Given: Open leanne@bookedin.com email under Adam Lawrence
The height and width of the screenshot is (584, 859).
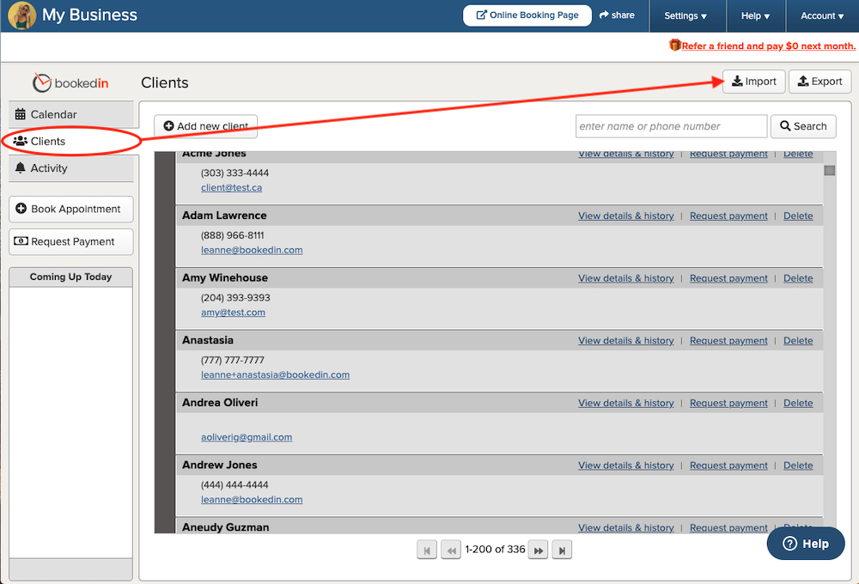Looking at the screenshot, I should tap(252, 250).
